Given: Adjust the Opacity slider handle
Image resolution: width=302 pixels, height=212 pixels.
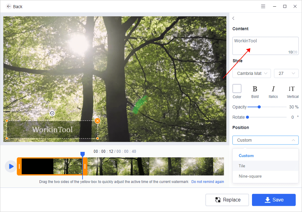Looking at the screenshot, I should [259, 107].
